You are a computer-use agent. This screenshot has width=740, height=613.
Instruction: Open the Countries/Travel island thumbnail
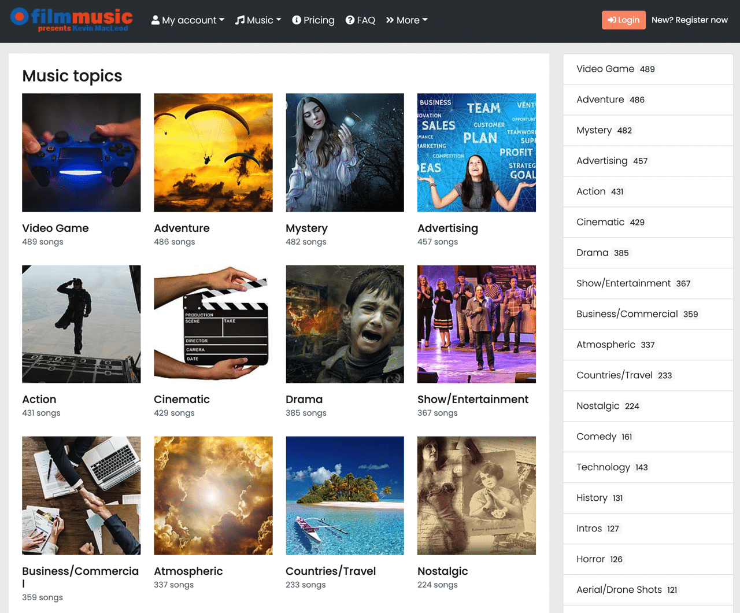[x=345, y=496]
